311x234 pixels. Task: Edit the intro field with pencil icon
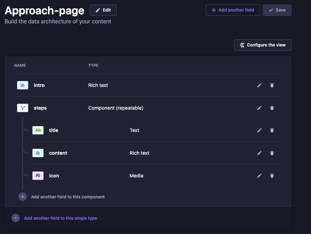point(259,85)
